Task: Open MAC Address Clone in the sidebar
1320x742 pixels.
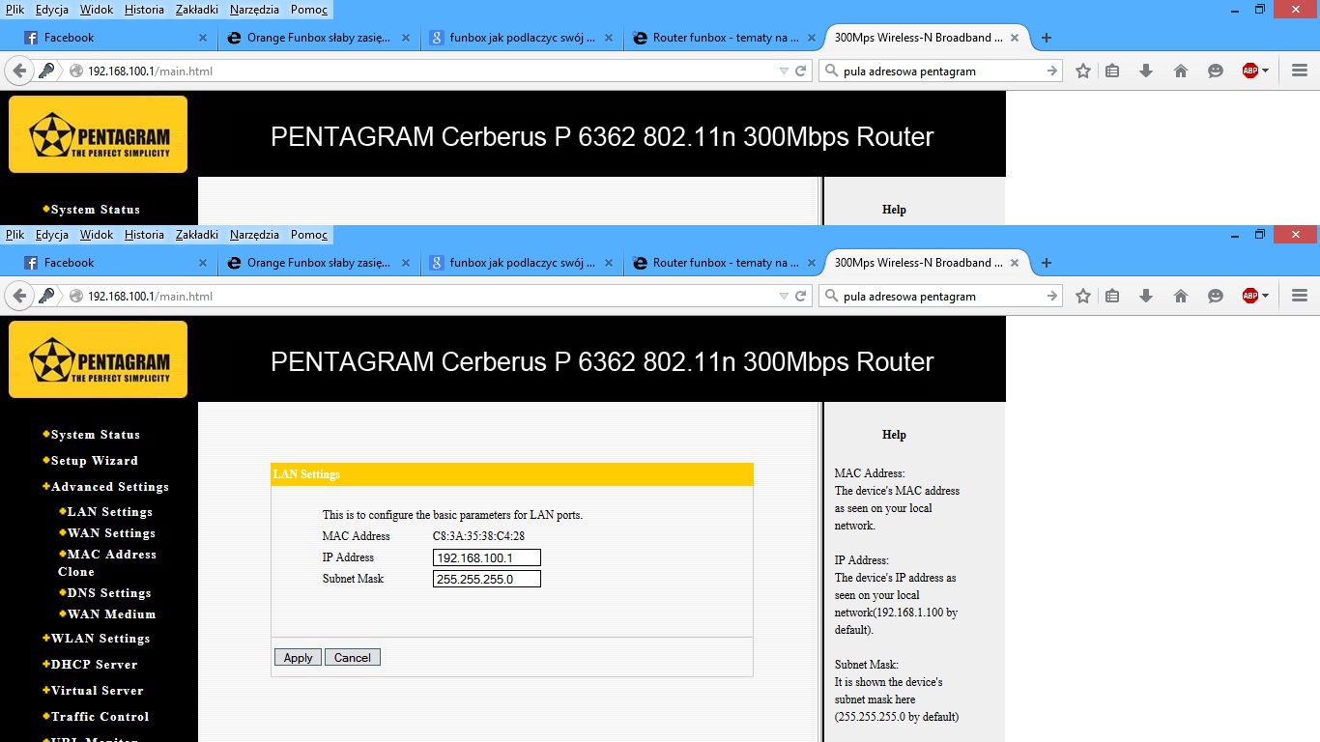Action: click(106, 563)
